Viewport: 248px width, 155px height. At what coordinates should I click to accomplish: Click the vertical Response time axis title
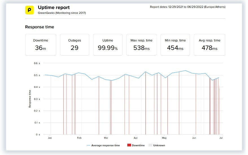pyautogui.click(x=30, y=99)
